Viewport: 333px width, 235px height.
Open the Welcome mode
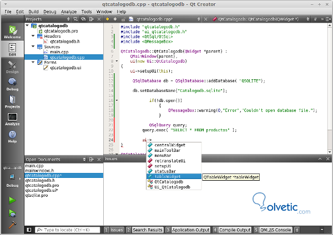pos(12,32)
